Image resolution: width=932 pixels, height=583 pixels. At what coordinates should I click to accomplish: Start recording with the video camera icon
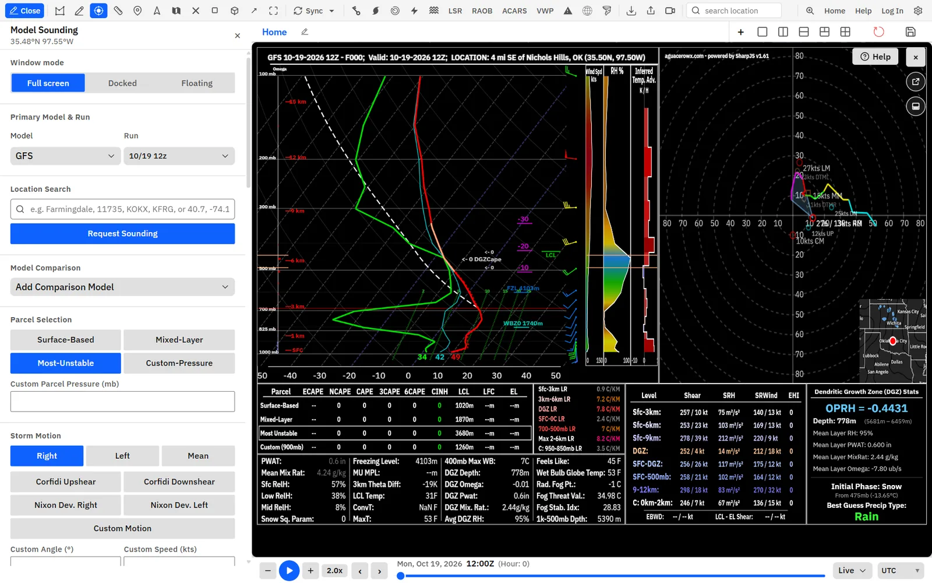point(670,10)
